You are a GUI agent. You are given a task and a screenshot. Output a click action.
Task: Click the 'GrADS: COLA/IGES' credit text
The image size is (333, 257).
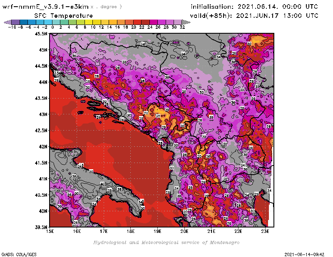[x=19, y=255]
